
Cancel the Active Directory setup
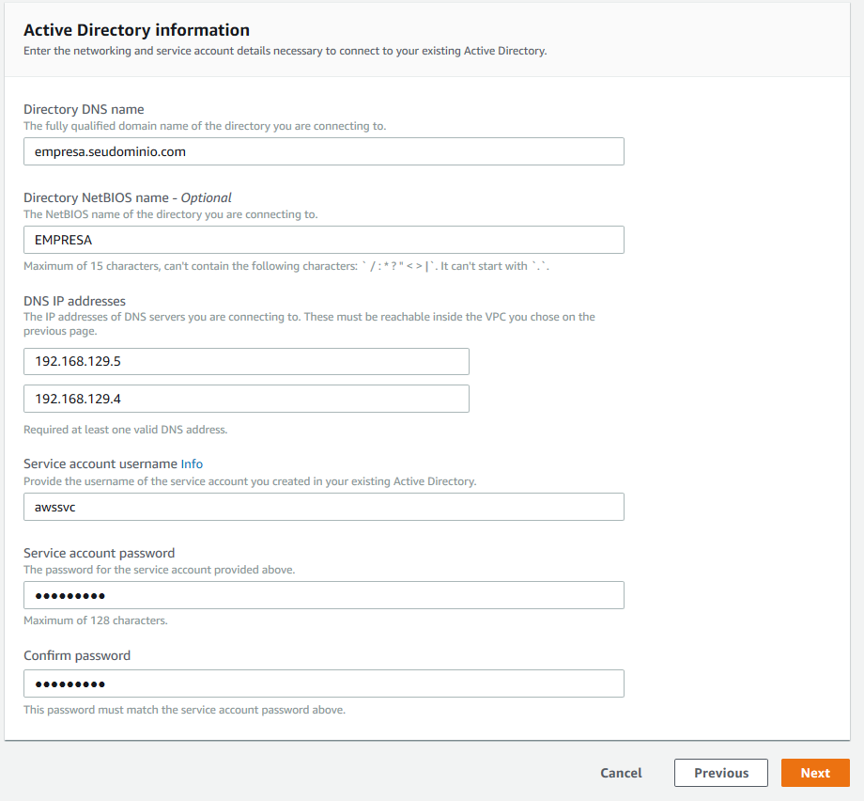(x=621, y=773)
